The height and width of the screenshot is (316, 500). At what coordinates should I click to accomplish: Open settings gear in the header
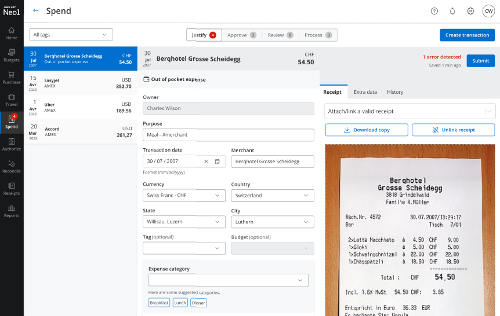[x=470, y=11]
